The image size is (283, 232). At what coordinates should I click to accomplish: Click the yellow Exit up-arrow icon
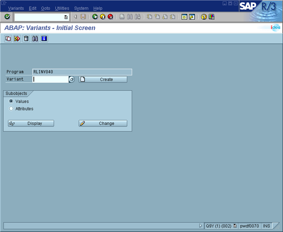click(103, 17)
